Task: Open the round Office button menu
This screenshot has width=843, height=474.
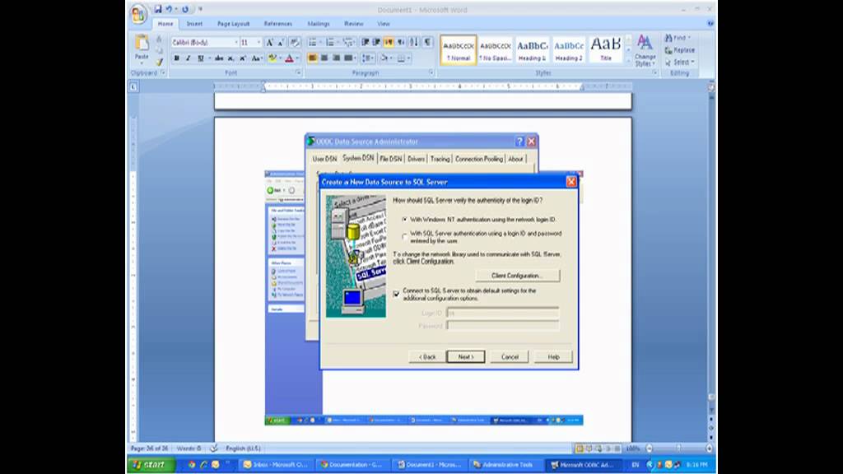Action: tap(138, 14)
